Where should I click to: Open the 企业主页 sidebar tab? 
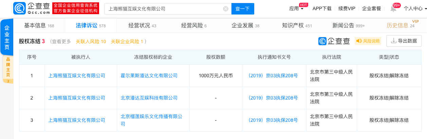[x=7, y=37]
